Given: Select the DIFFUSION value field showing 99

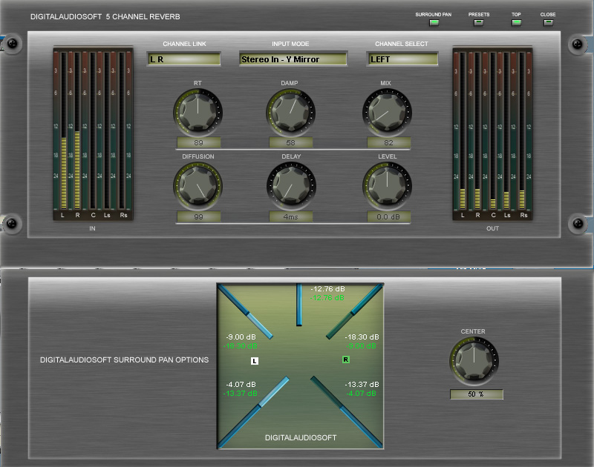Looking at the screenshot, I should coord(198,216).
